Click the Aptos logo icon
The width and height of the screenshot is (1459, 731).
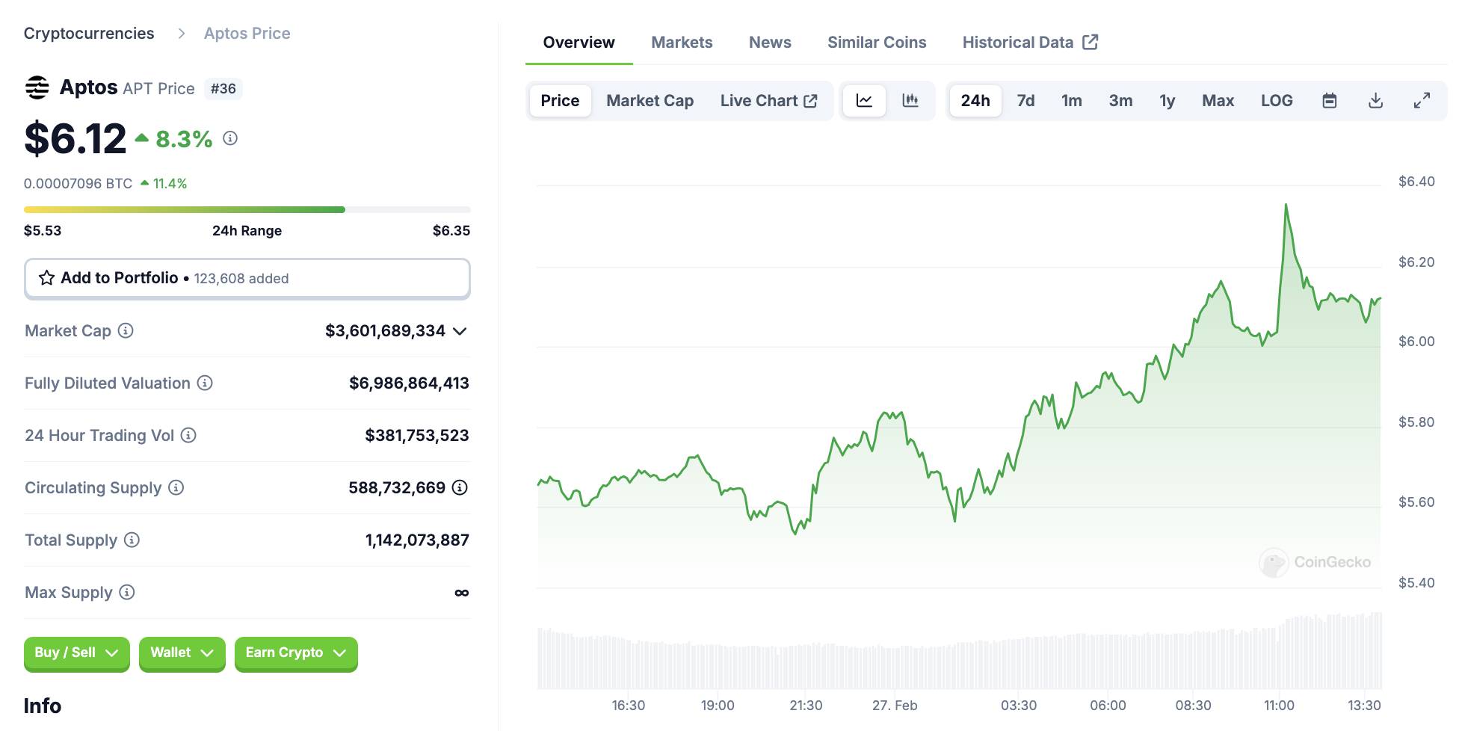[x=37, y=87]
